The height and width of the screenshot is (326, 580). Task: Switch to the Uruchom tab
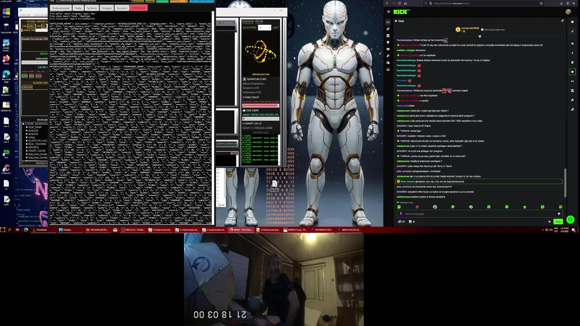122,8
